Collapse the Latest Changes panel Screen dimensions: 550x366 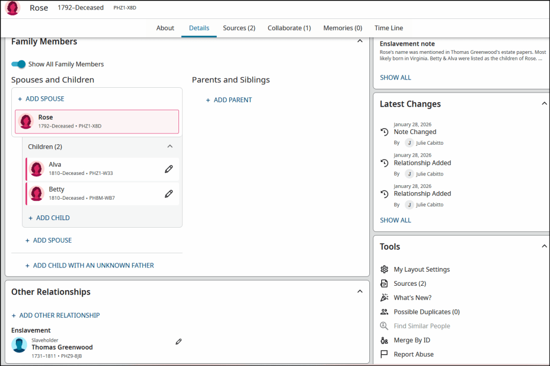tap(544, 103)
